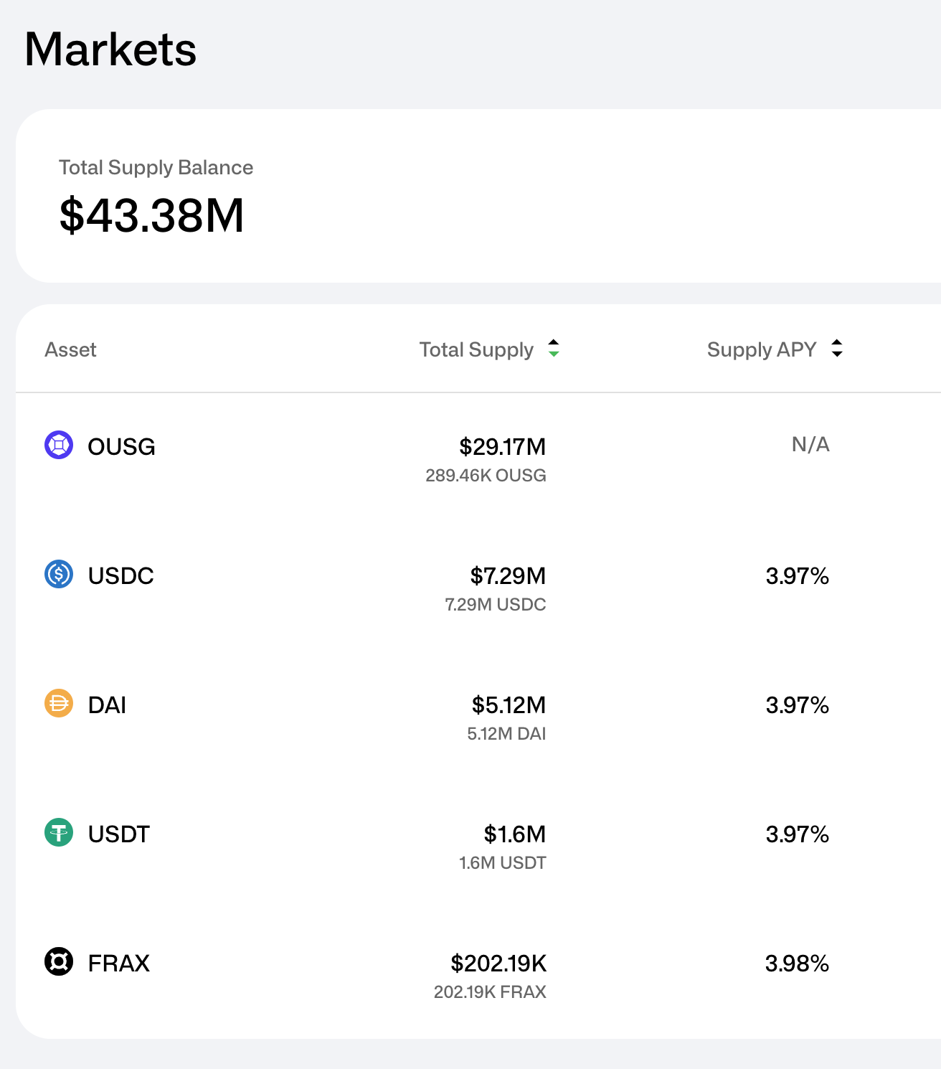Viewport: 941px width, 1069px height.
Task: Open the FRAX asset name
Action: pos(118,964)
